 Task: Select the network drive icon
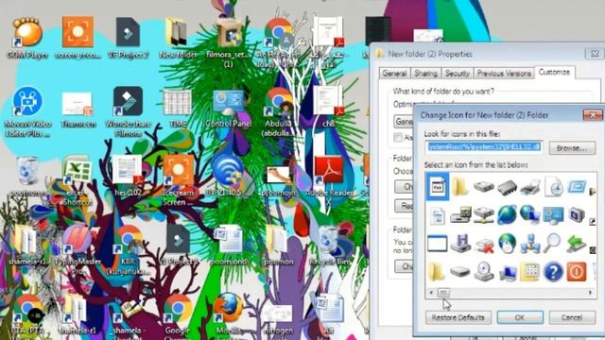point(484,215)
